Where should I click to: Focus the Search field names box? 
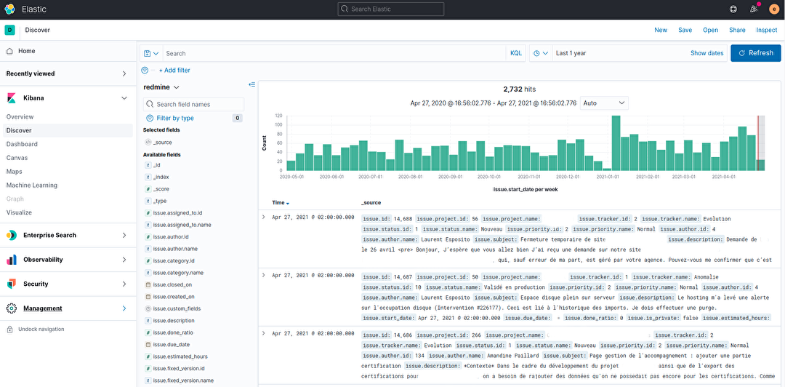coord(194,104)
